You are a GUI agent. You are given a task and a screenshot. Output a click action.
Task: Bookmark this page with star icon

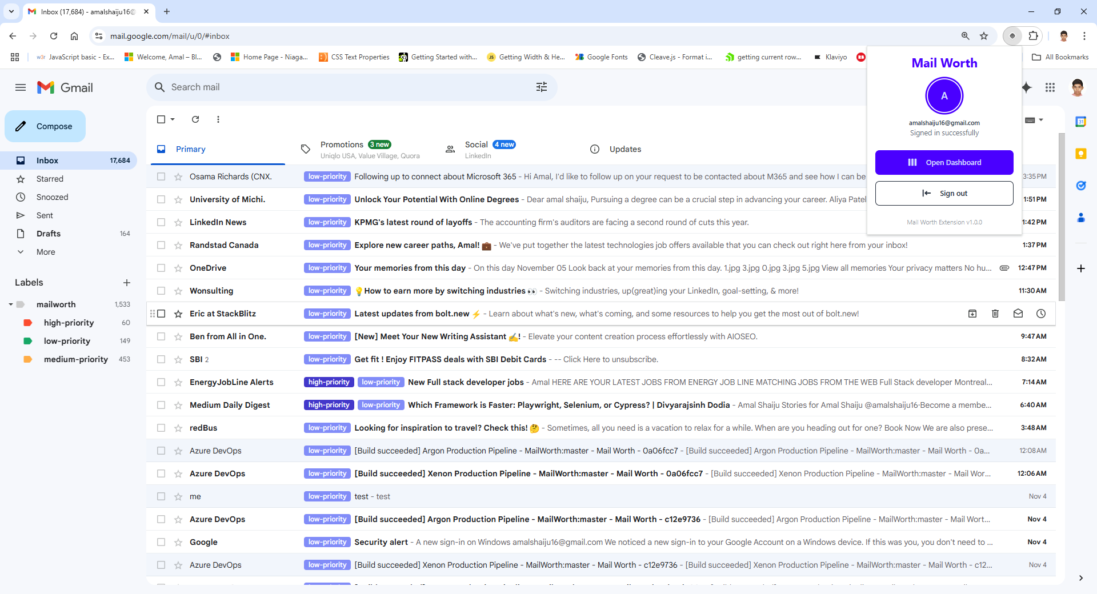pos(984,36)
